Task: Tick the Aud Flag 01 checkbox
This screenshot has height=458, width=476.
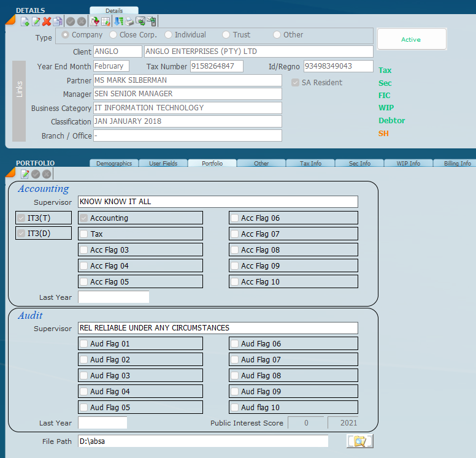Action: pos(83,343)
